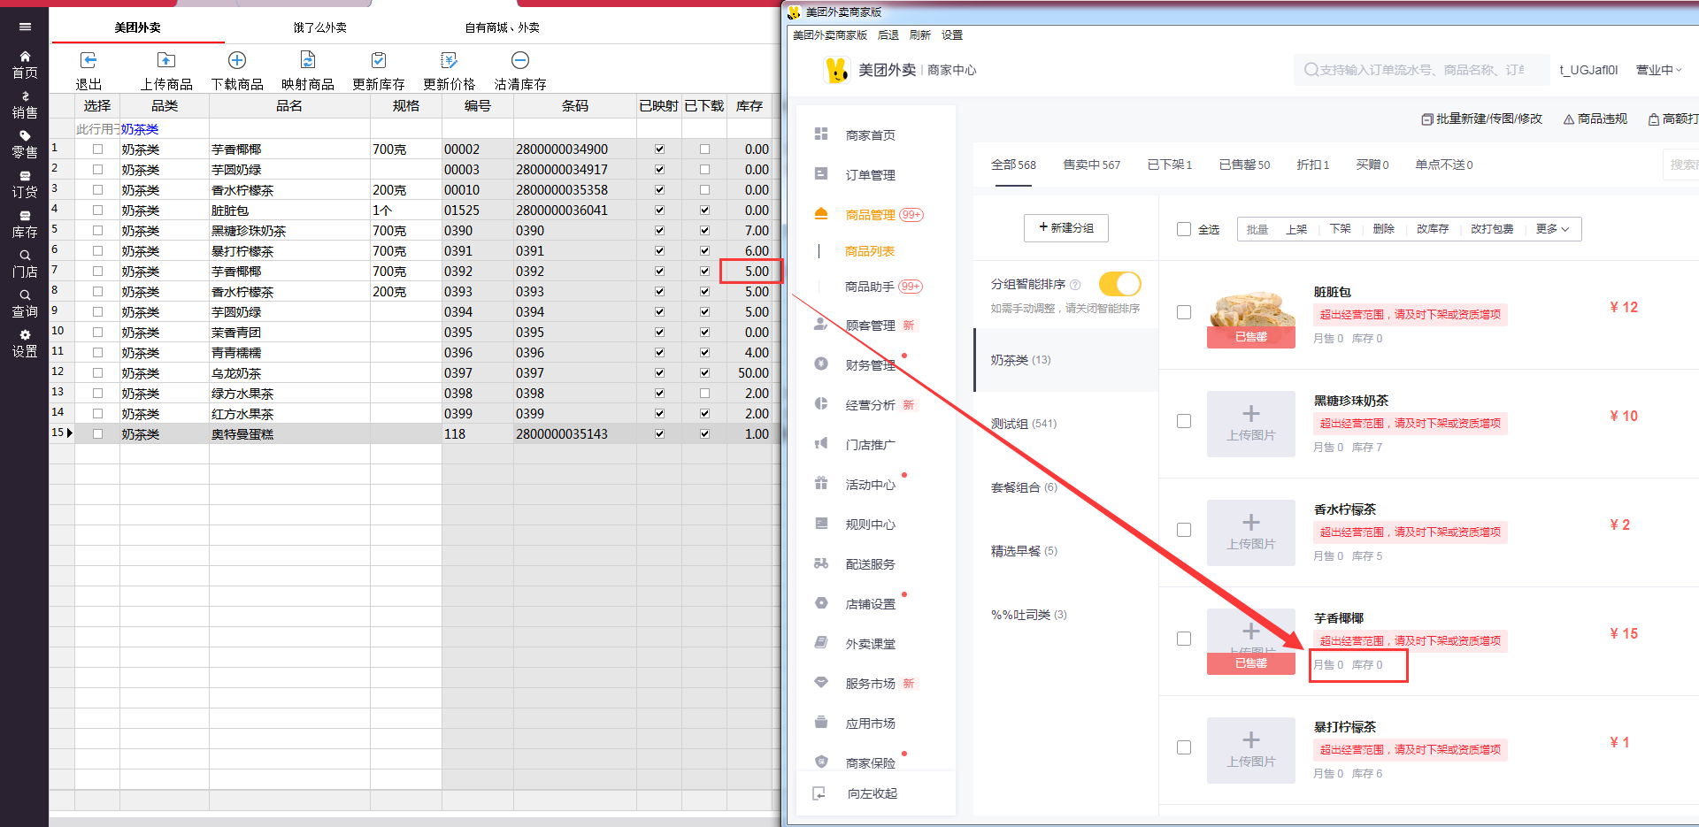Expand the 更多 batch actions dropdown
Image resolution: width=1699 pixels, height=827 pixels.
point(1552,229)
